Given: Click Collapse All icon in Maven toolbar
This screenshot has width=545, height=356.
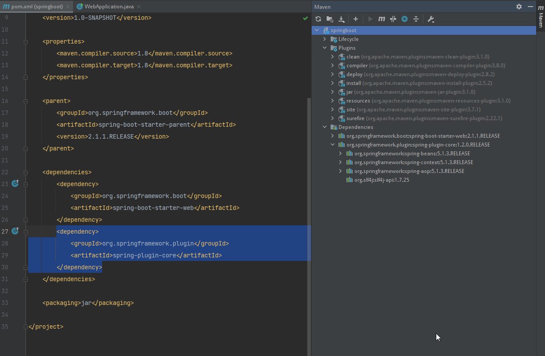Looking at the screenshot, I should (x=416, y=19).
